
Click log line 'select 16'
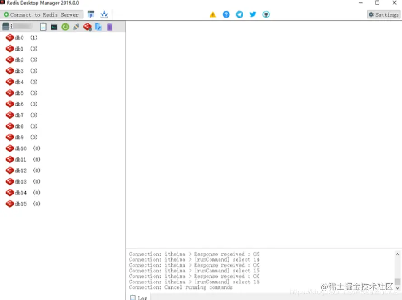(194, 282)
